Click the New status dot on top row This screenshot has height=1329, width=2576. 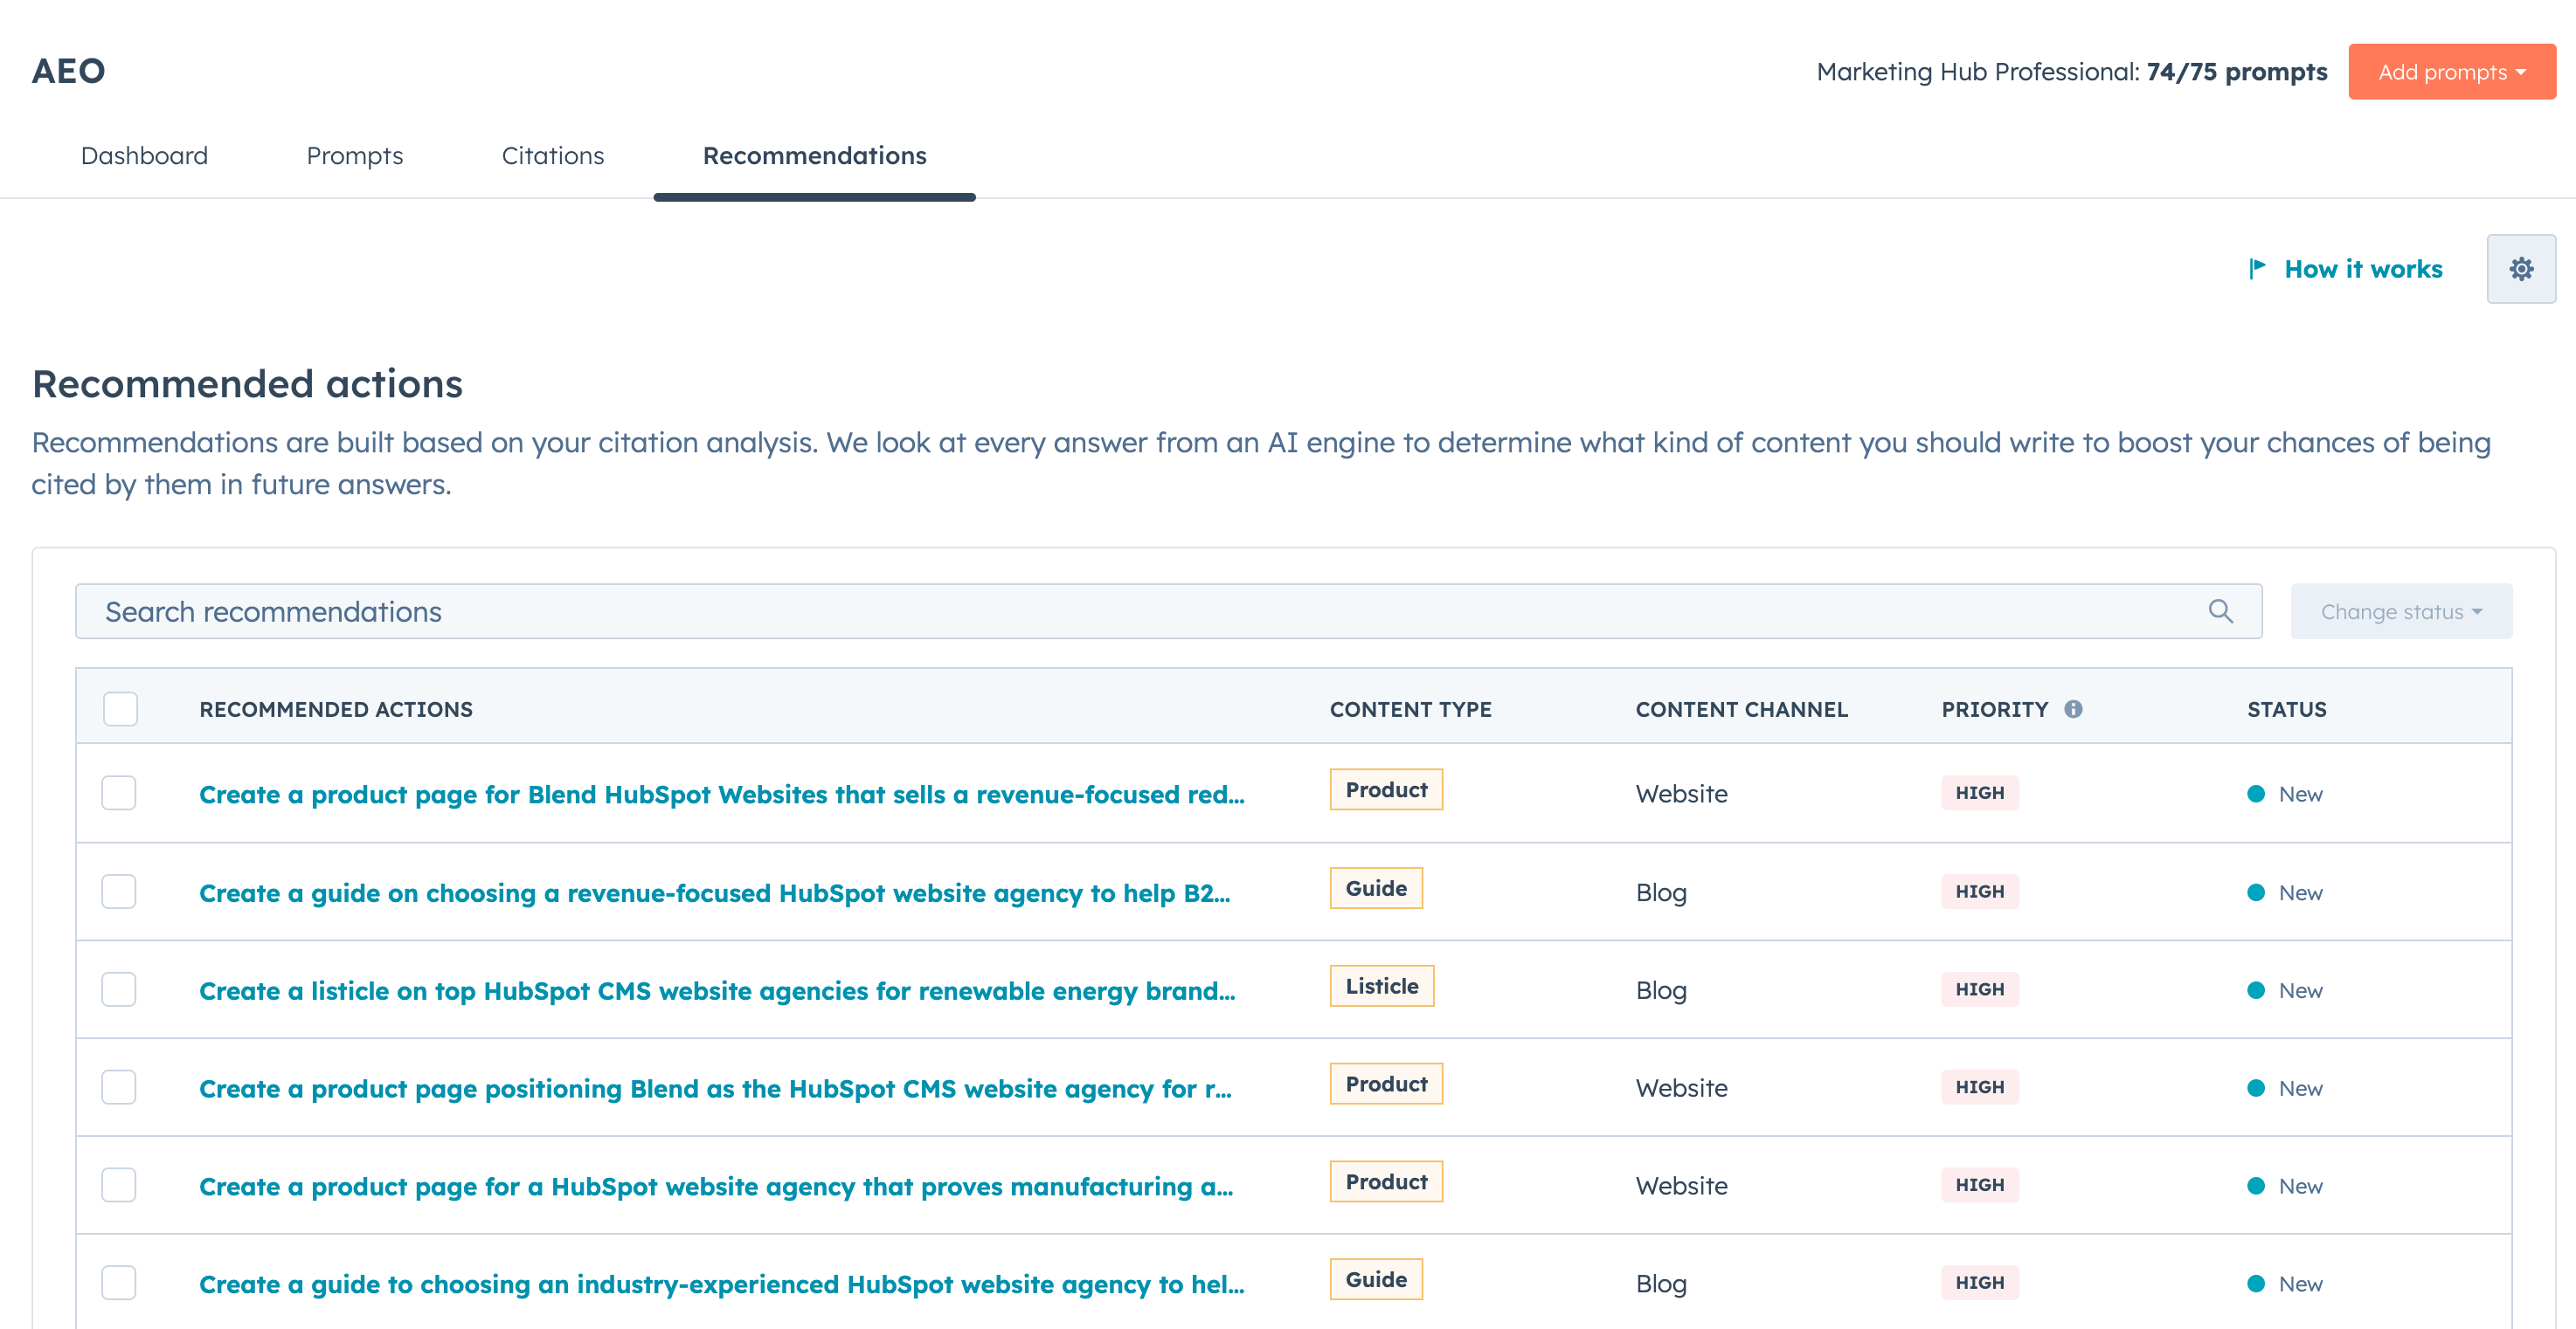tap(2255, 794)
